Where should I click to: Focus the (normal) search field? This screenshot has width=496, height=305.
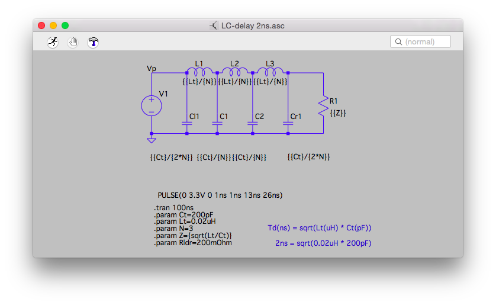420,42
